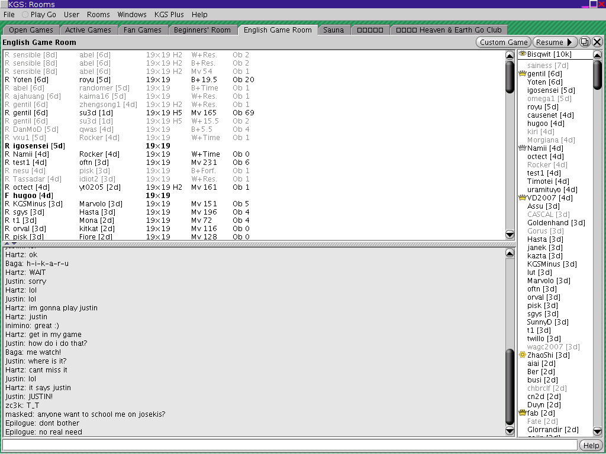Click the crown icon beside Namii

pos(522,148)
